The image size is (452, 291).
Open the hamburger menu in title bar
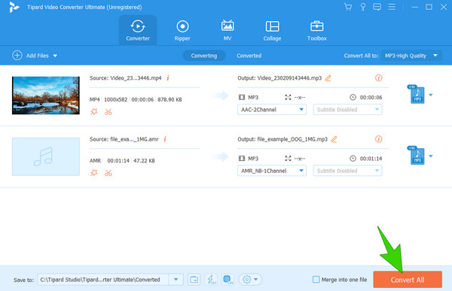point(392,7)
